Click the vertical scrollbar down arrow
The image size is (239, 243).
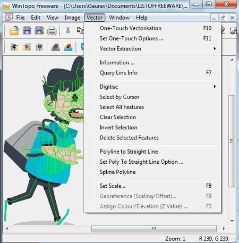pos(232,221)
